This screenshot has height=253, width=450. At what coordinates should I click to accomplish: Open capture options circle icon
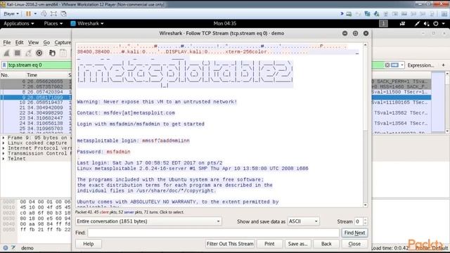[x=39, y=53]
